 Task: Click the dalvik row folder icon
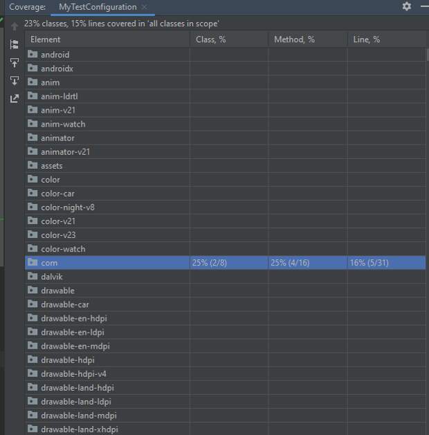coord(33,276)
